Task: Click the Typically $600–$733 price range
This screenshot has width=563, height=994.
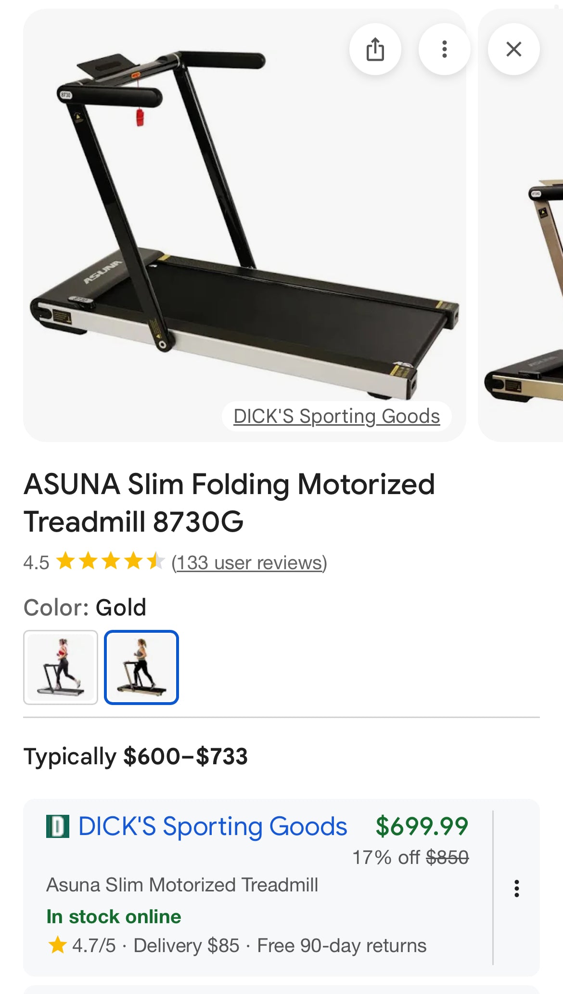Action: click(136, 756)
